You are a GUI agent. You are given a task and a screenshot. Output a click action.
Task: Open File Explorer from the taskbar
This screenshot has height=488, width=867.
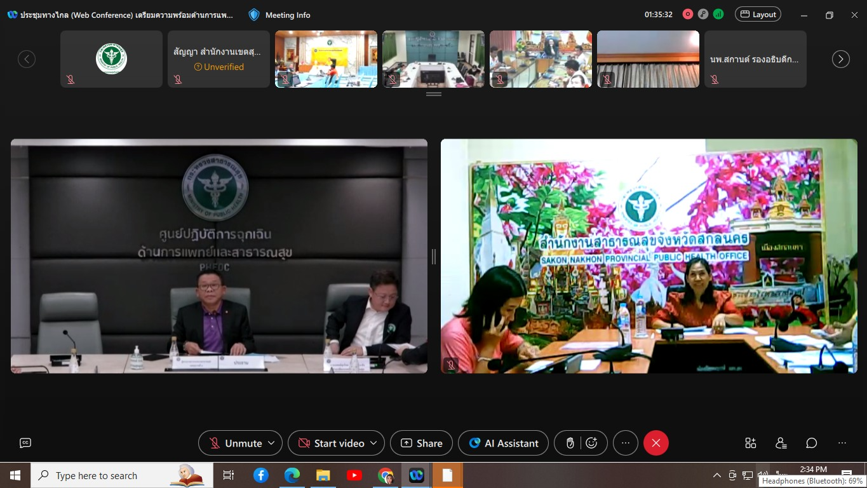pyautogui.click(x=323, y=475)
